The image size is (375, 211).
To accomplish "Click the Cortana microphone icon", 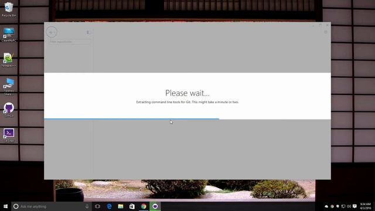I will click(x=87, y=206).
